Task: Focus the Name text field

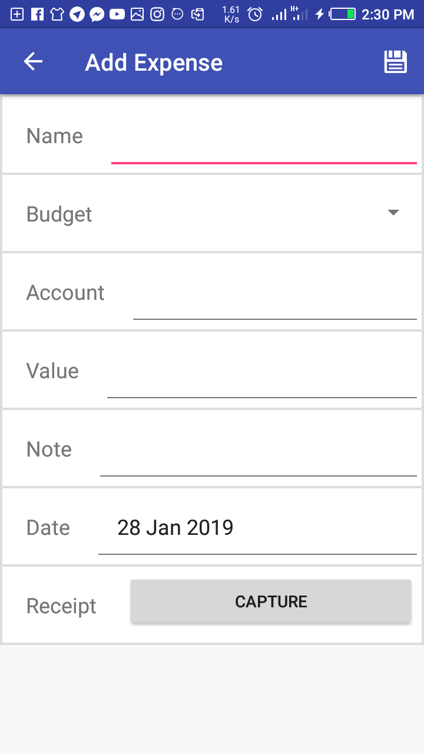Action: (x=264, y=141)
